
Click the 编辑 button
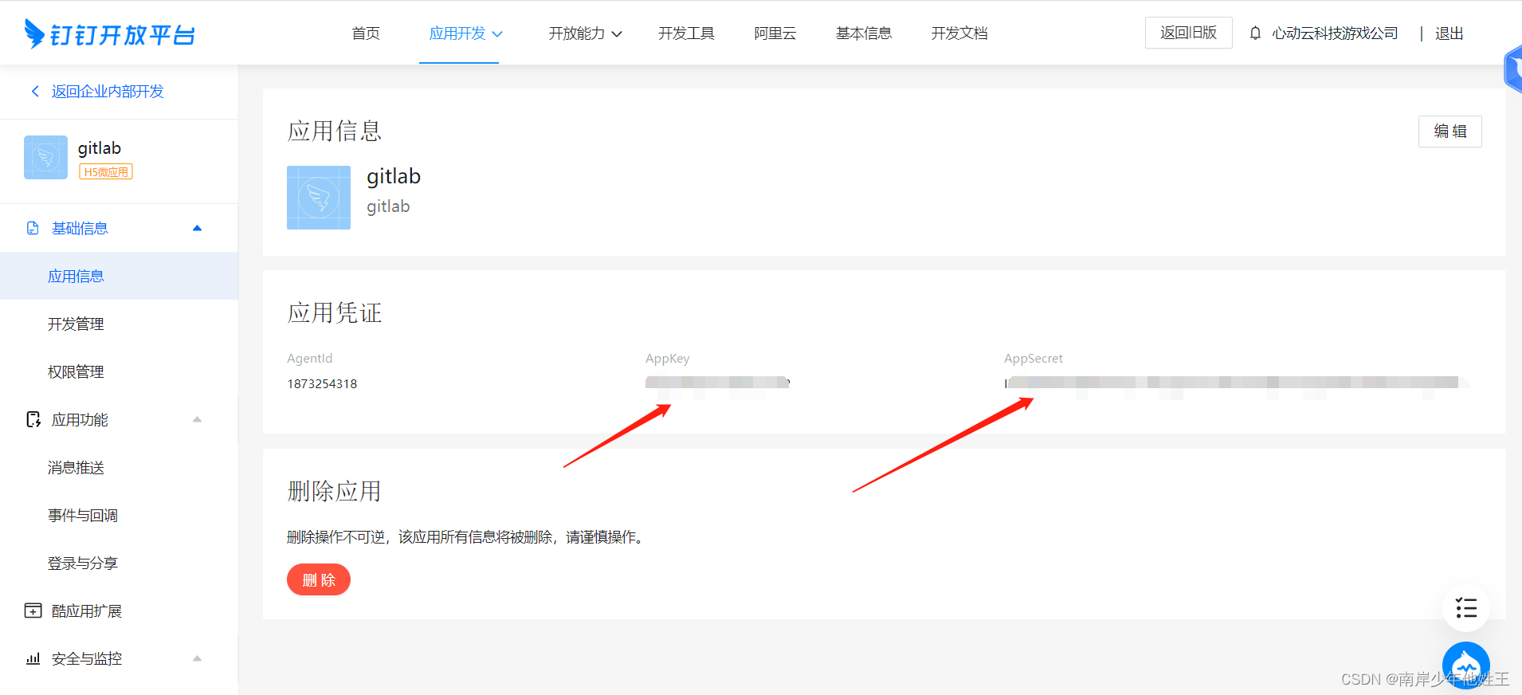(1449, 132)
